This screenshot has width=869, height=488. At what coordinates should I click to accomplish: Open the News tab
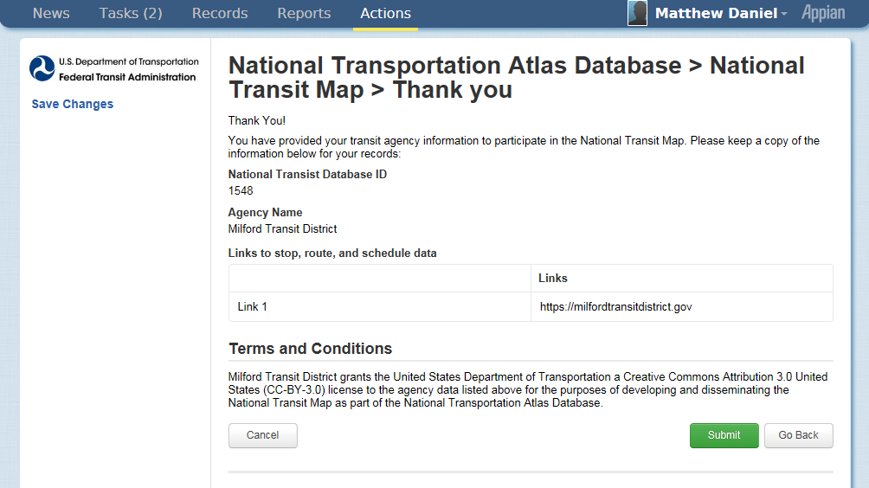coord(51,14)
